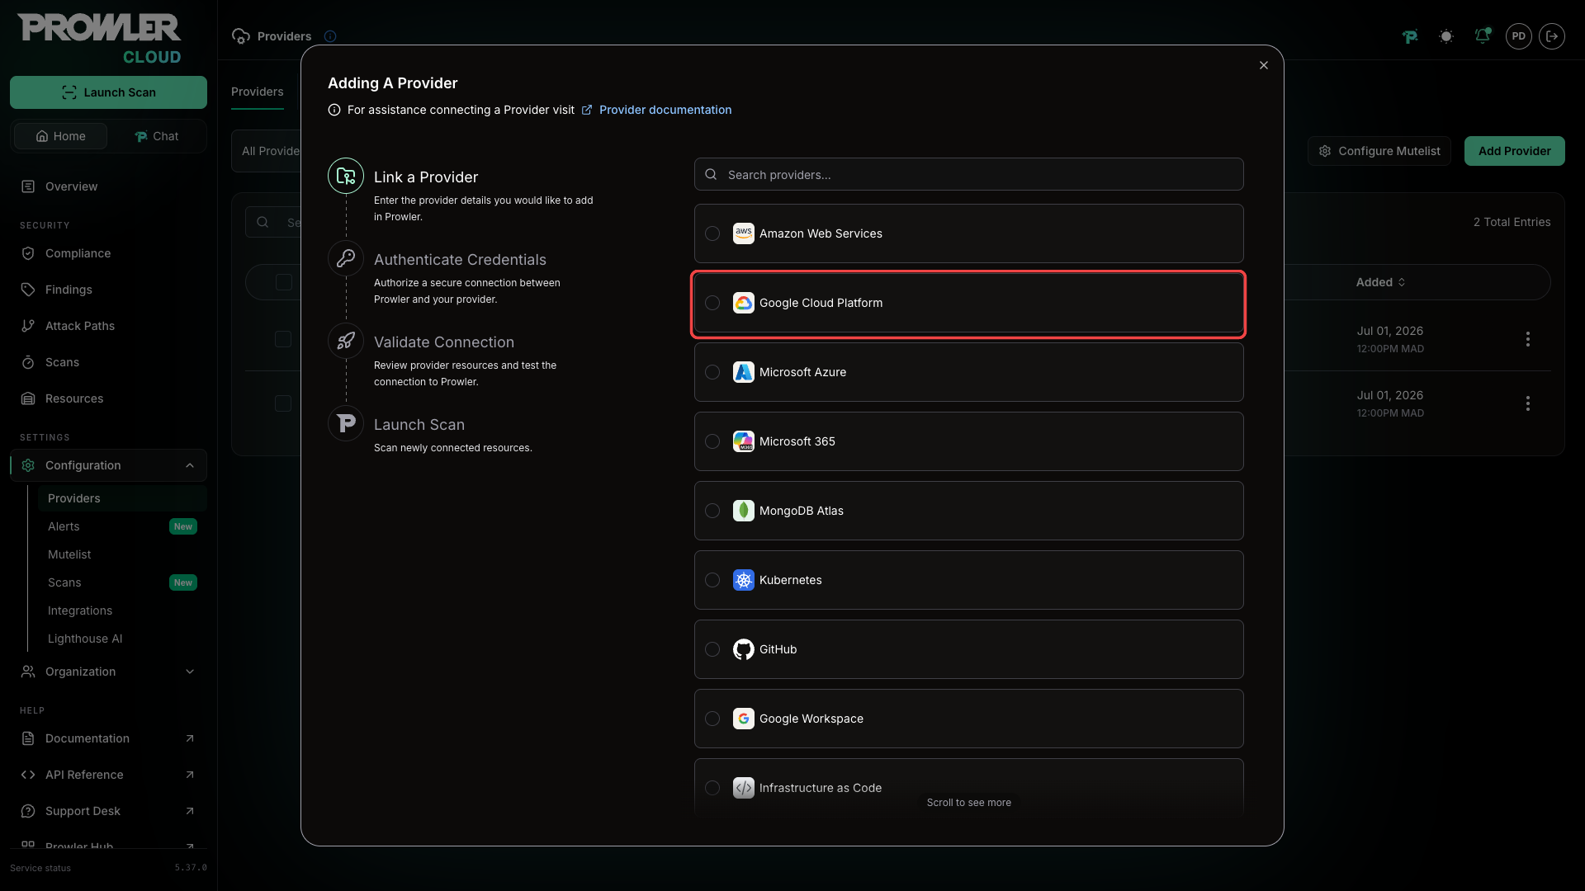
Task: Select Providers under Configuration
Action: pyautogui.click(x=122, y=498)
